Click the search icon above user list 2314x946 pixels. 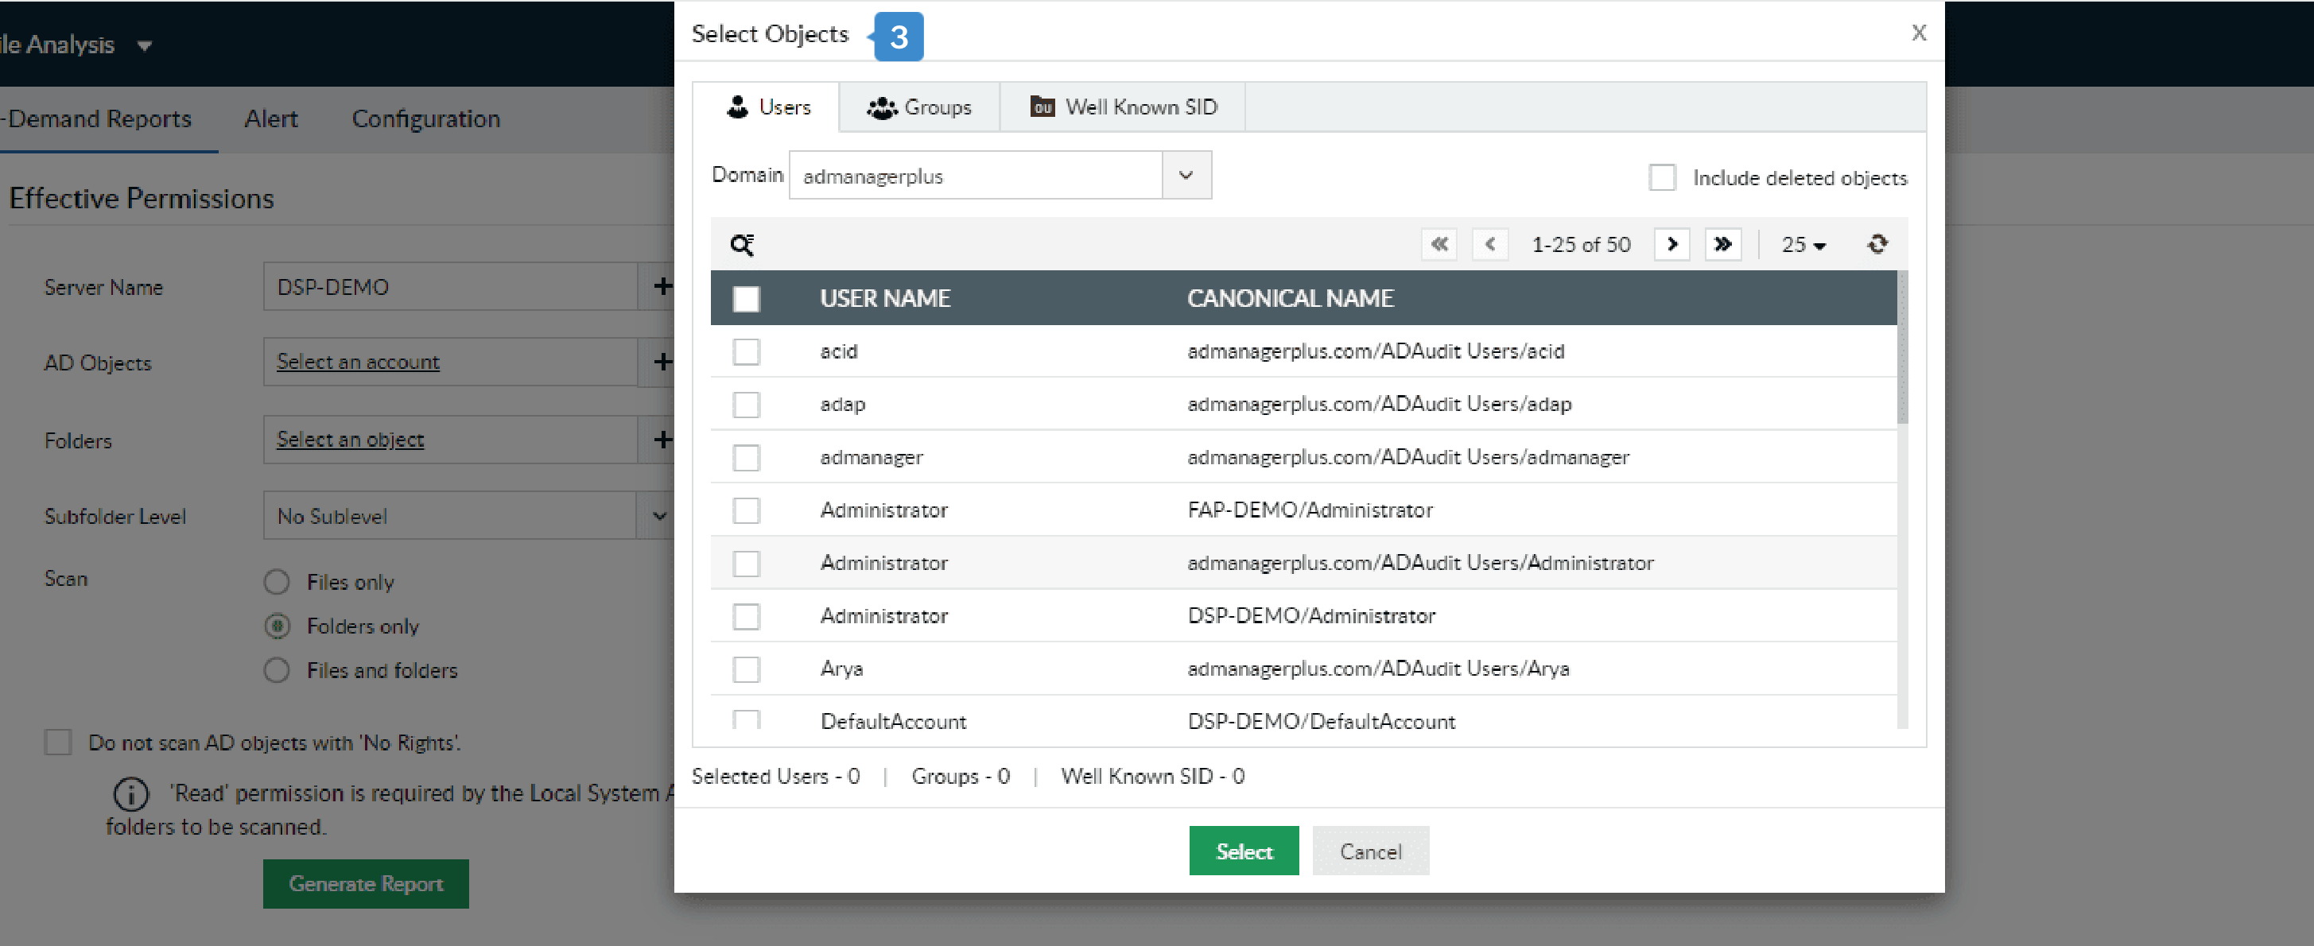coord(742,244)
